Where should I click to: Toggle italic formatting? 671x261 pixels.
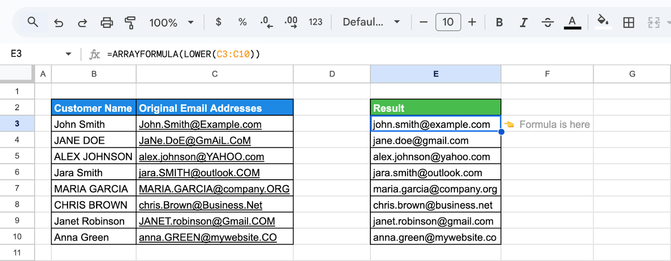click(523, 22)
